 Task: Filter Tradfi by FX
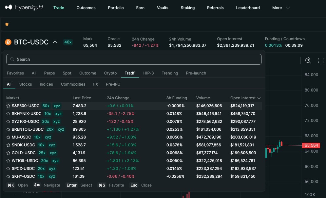coord(95,84)
